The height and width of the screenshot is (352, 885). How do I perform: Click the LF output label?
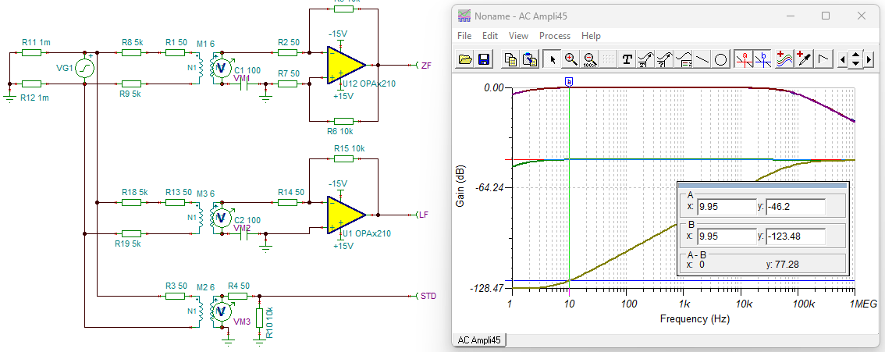(x=424, y=215)
